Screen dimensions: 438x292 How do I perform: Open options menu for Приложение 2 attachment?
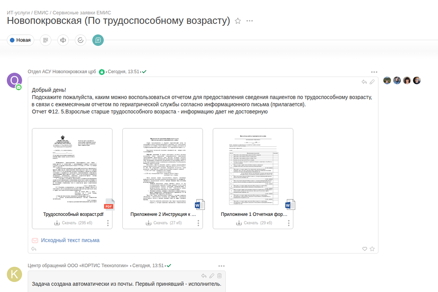198,223
